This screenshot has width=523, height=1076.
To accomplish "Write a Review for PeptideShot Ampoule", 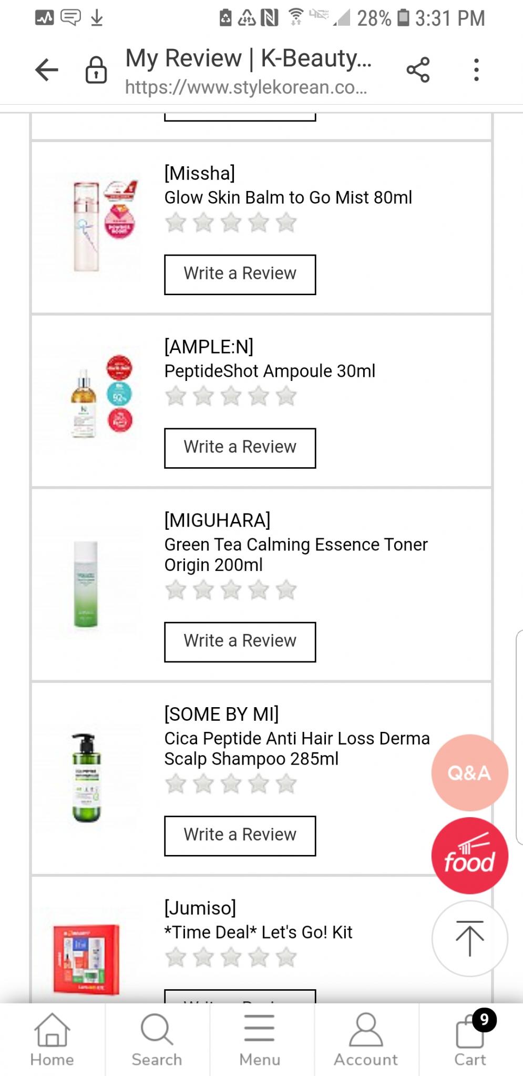I will click(240, 448).
